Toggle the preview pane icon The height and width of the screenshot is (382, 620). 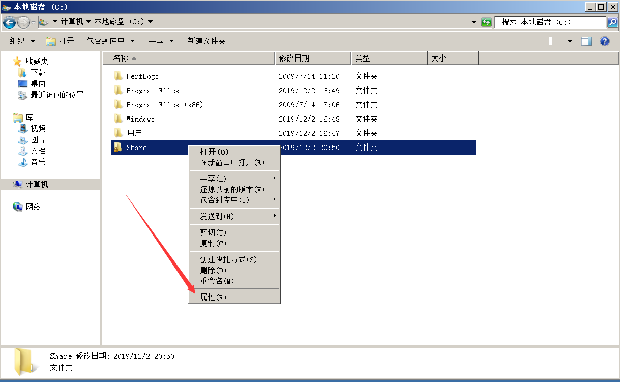[586, 41]
